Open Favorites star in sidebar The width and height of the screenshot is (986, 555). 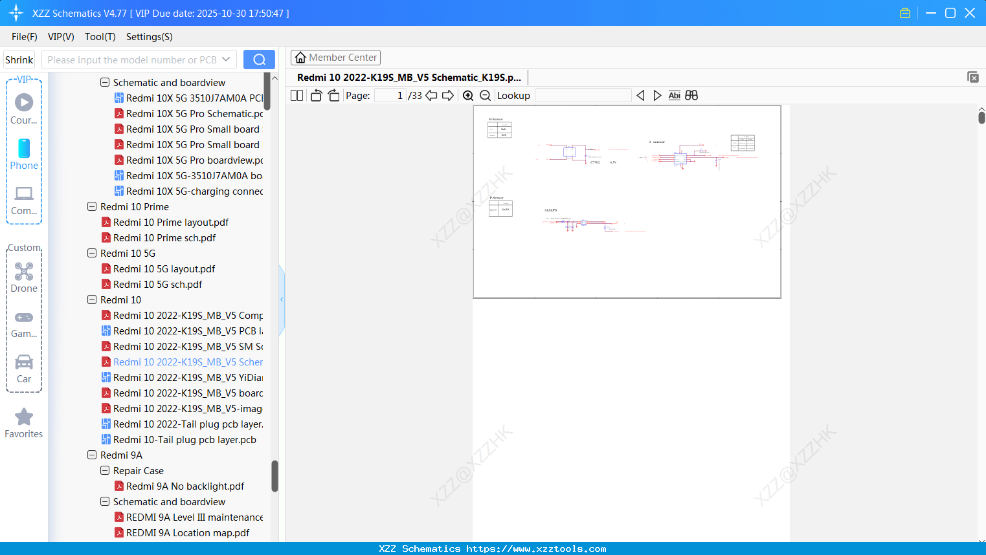[x=24, y=423]
